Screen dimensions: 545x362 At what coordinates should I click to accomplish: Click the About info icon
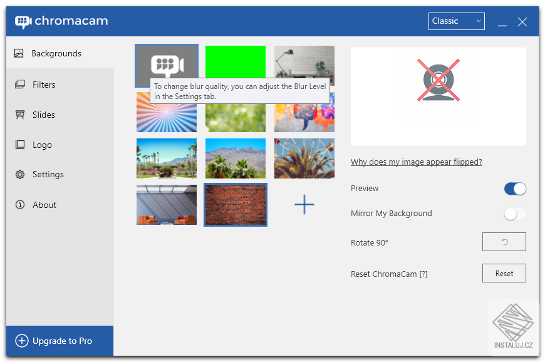pos(20,205)
